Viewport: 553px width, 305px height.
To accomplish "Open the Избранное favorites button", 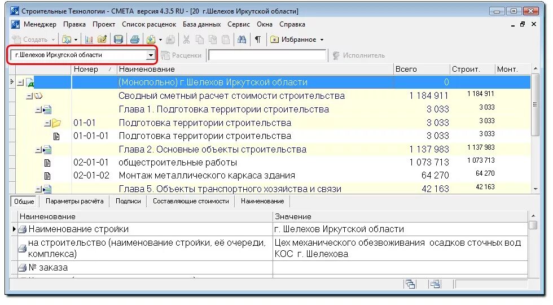I will pos(293,40).
